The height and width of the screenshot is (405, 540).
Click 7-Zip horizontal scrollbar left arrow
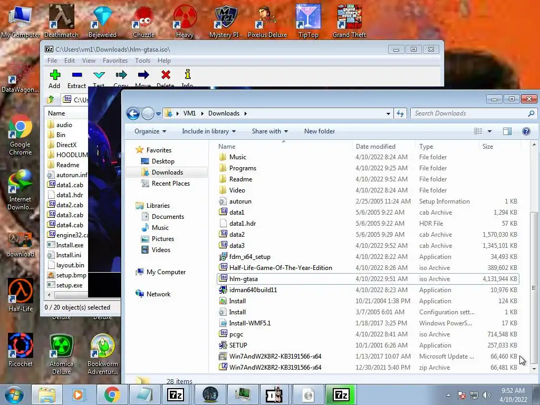click(49, 295)
